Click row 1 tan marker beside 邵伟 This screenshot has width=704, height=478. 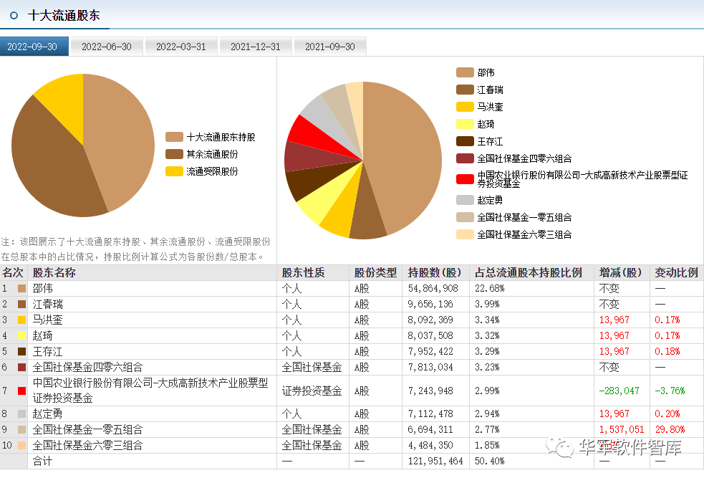coord(21,289)
